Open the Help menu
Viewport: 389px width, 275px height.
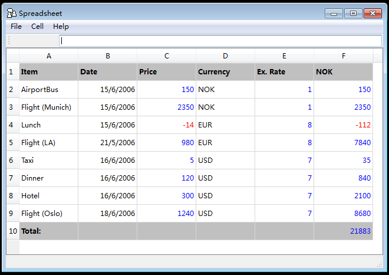pyautogui.click(x=61, y=27)
